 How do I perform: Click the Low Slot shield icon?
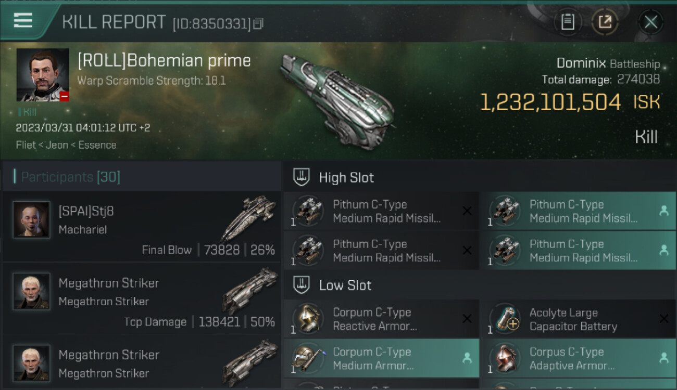[301, 285]
